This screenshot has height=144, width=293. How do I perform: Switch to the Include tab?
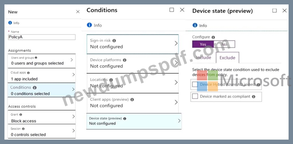203,57
